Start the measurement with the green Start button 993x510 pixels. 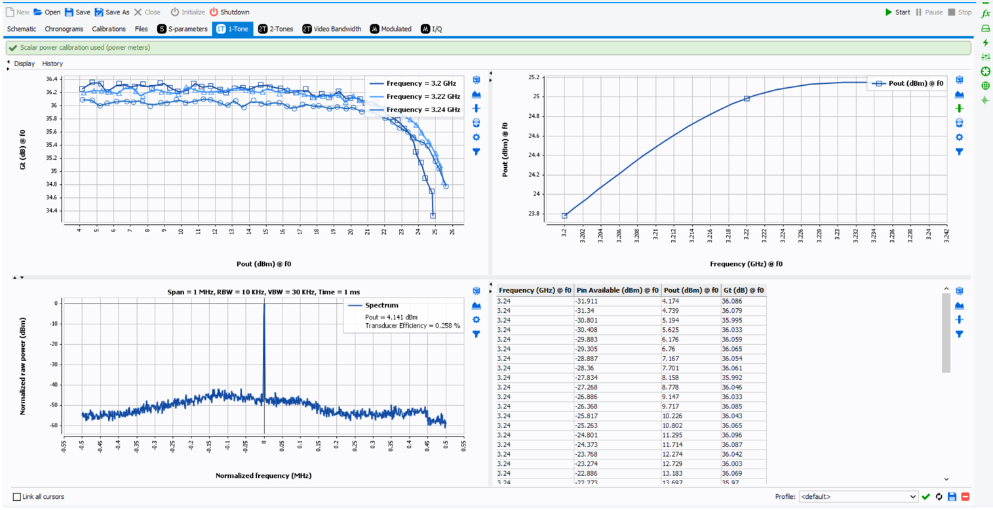[x=897, y=12]
